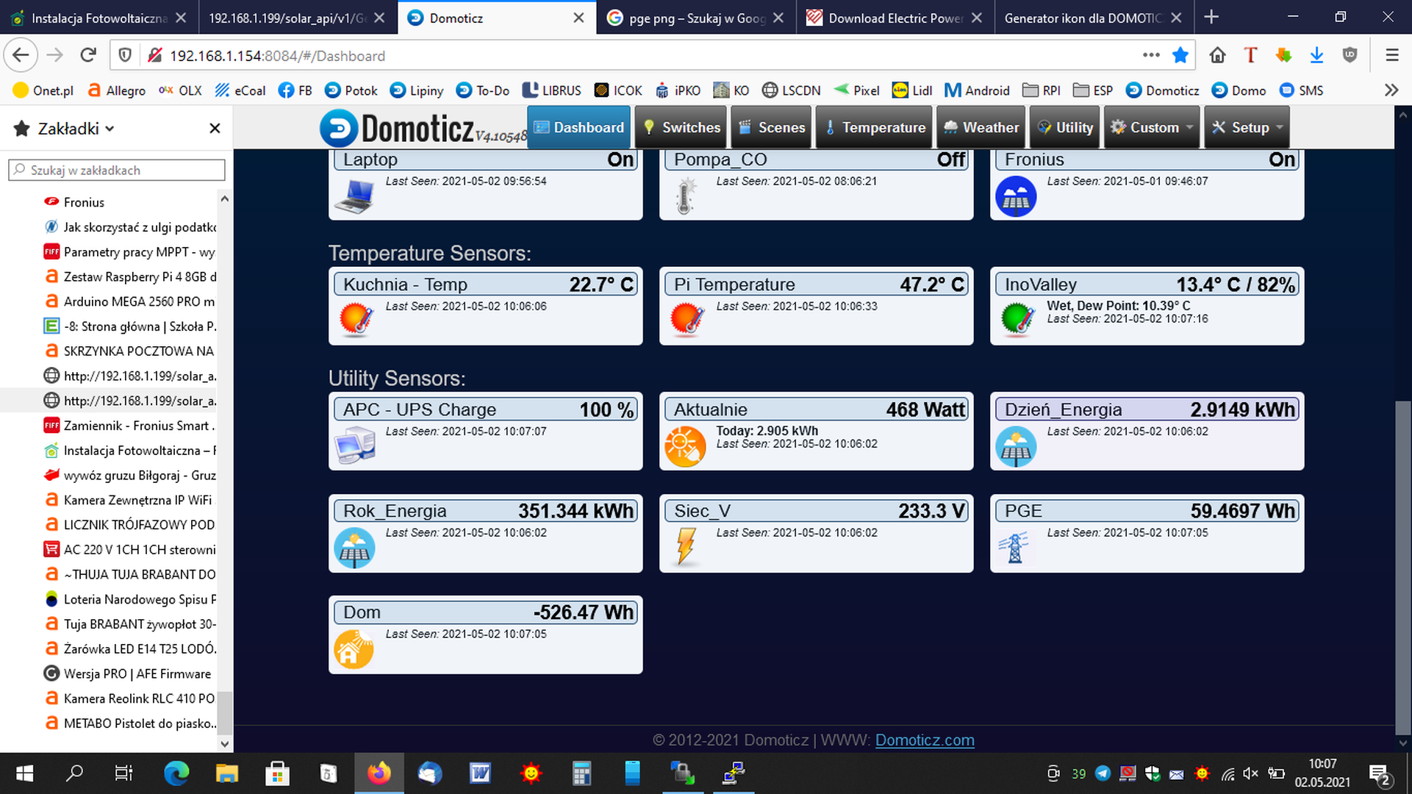1412x794 pixels.
Task: Reload the current page
Action: (88, 55)
